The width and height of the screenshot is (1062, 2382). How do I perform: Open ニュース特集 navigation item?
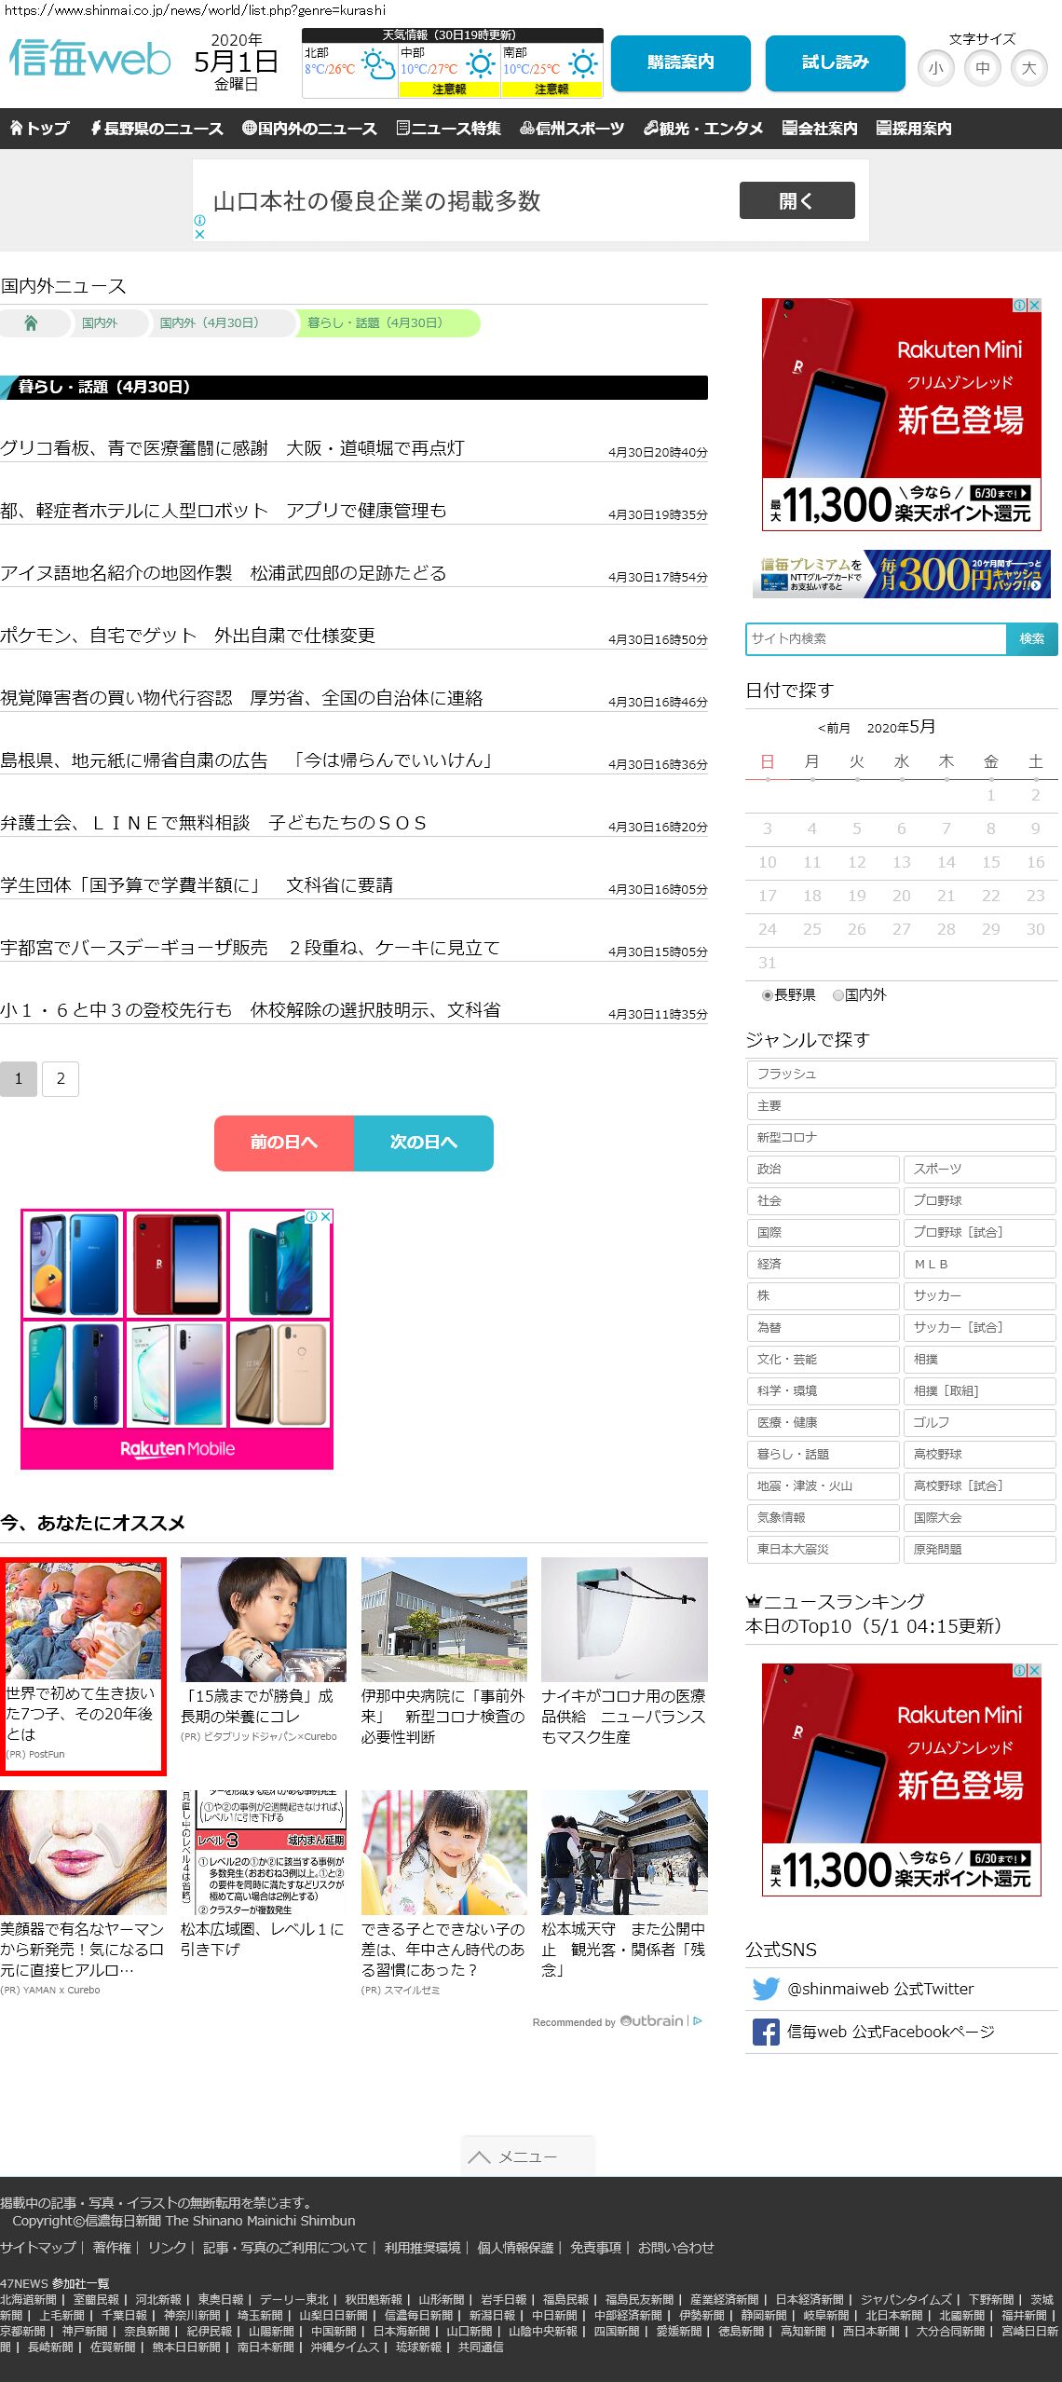[x=448, y=129]
